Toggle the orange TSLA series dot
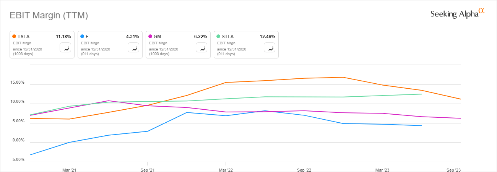This screenshot has height=172, width=497. 15,37
